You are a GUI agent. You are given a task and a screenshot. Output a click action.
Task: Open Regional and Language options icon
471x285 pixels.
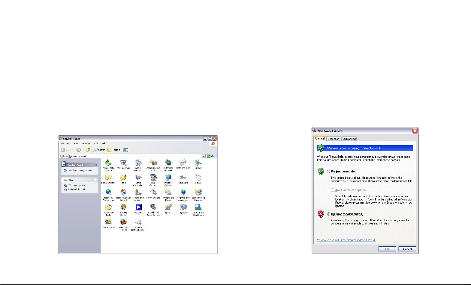tap(183, 195)
